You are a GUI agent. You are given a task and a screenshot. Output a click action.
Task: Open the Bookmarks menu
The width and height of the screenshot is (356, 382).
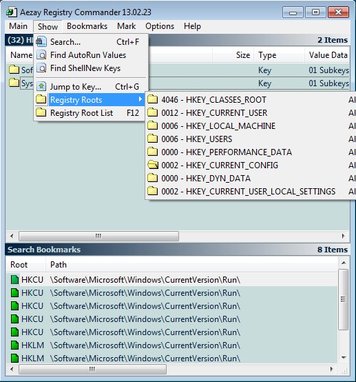click(87, 26)
